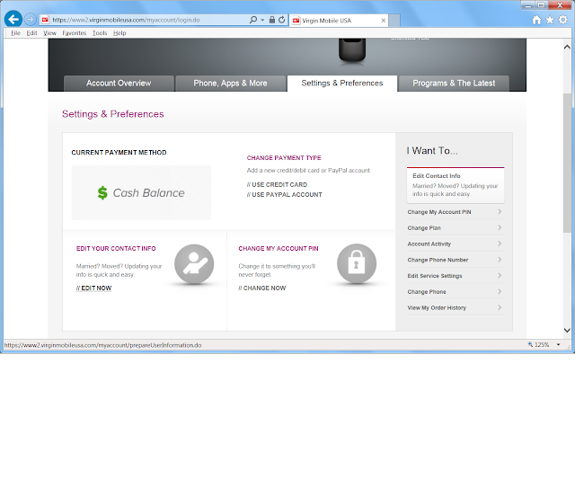Viewport: 575px width, 479px height.
Task: Minimize the browser window
Action: tap(528, 5)
